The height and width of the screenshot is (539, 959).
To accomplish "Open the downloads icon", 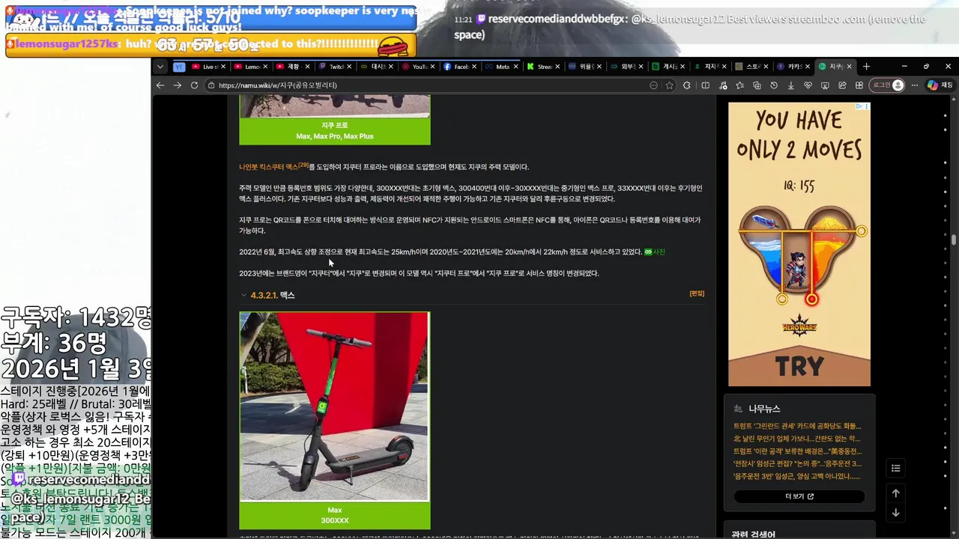I will [x=790, y=85].
